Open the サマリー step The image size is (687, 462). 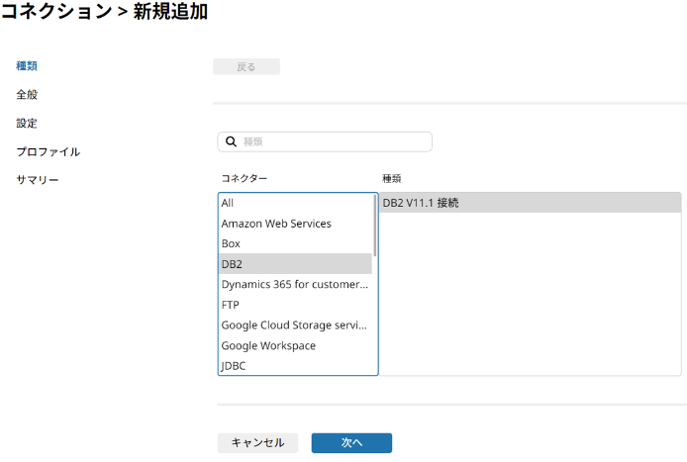point(38,180)
